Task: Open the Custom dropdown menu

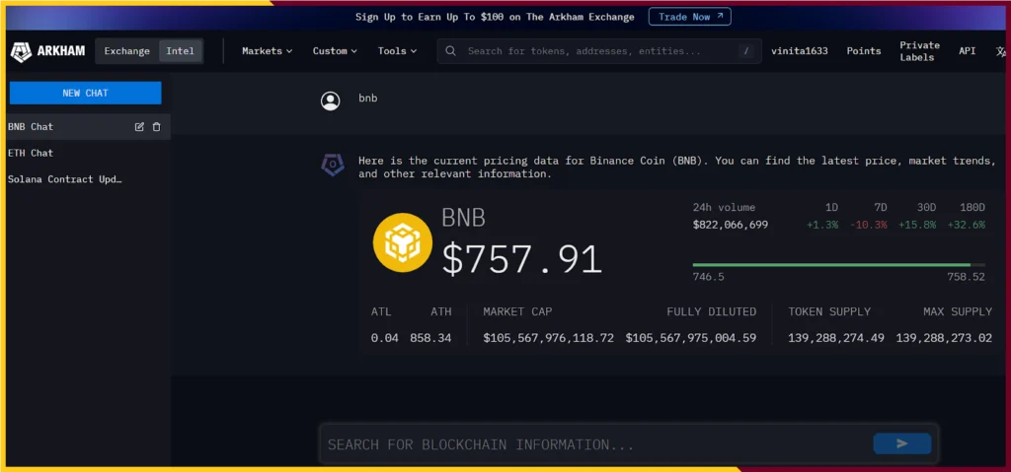Action: pyautogui.click(x=335, y=51)
